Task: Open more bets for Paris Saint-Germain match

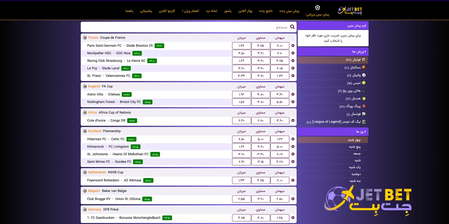Action: point(293,46)
